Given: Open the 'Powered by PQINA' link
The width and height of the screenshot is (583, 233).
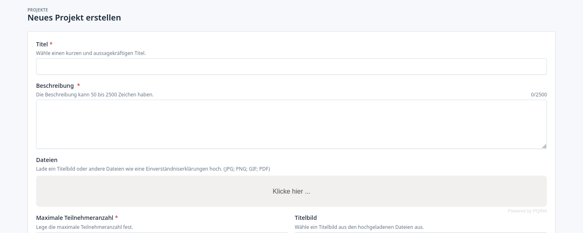Looking at the screenshot, I should click(527, 211).
